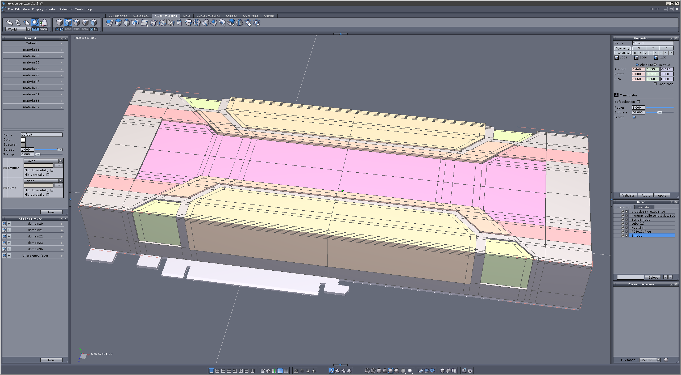This screenshot has width=681, height=375.
Task: Click New button in Material panel
Action: click(x=51, y=212)
